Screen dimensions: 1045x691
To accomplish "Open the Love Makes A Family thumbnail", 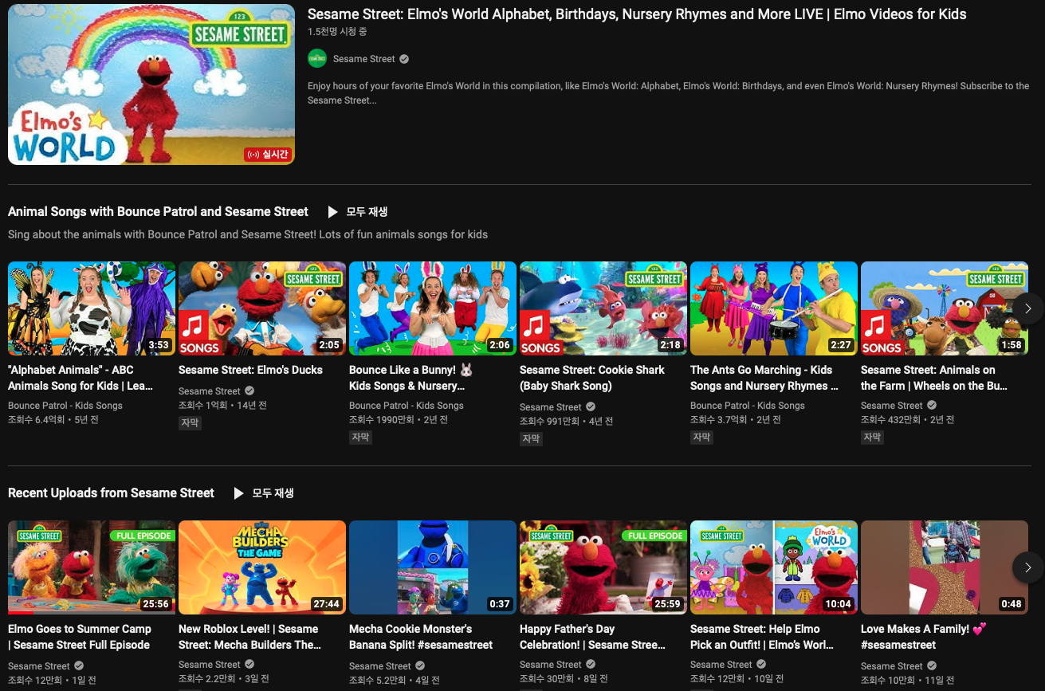I will coord(945,567).
